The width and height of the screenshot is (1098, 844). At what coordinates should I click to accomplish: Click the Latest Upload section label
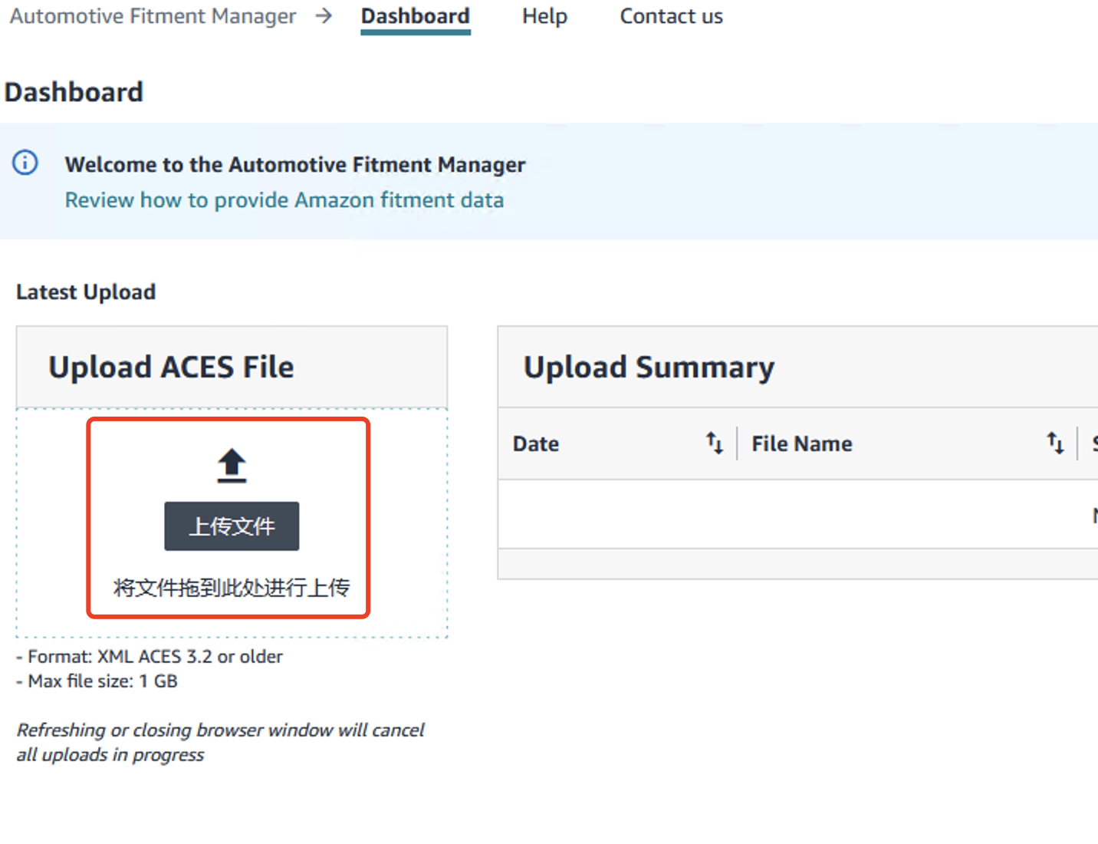pyautogui.click(x=86, y=292)
